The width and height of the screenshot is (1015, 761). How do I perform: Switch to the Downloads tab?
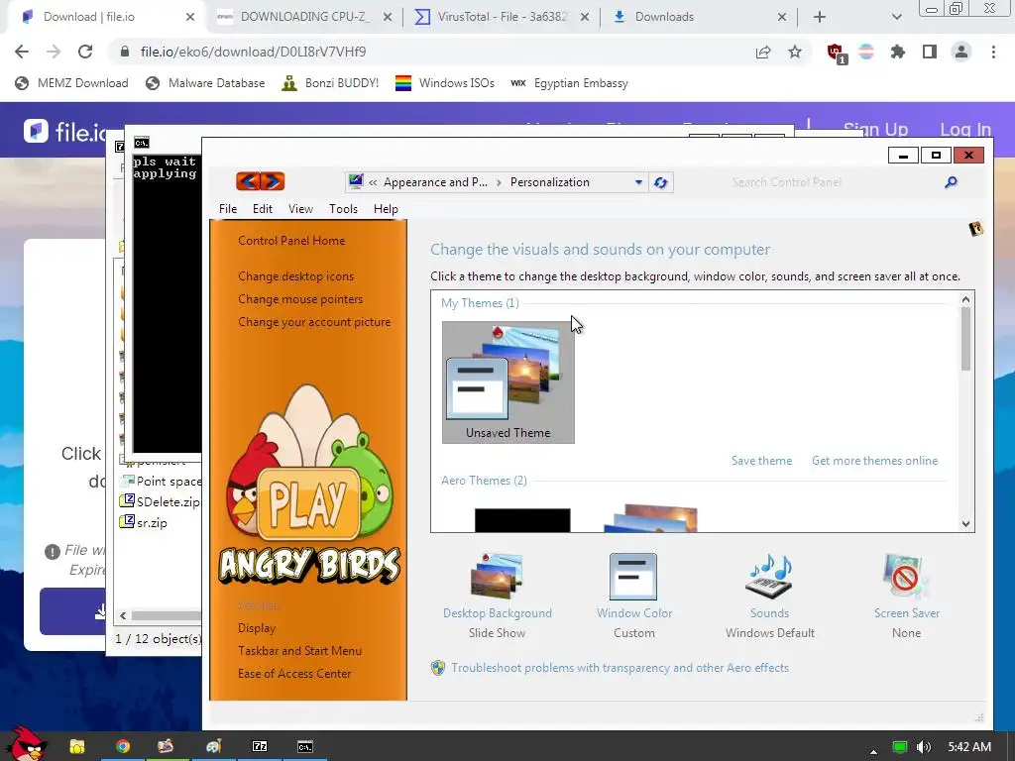tap(697, 17)
